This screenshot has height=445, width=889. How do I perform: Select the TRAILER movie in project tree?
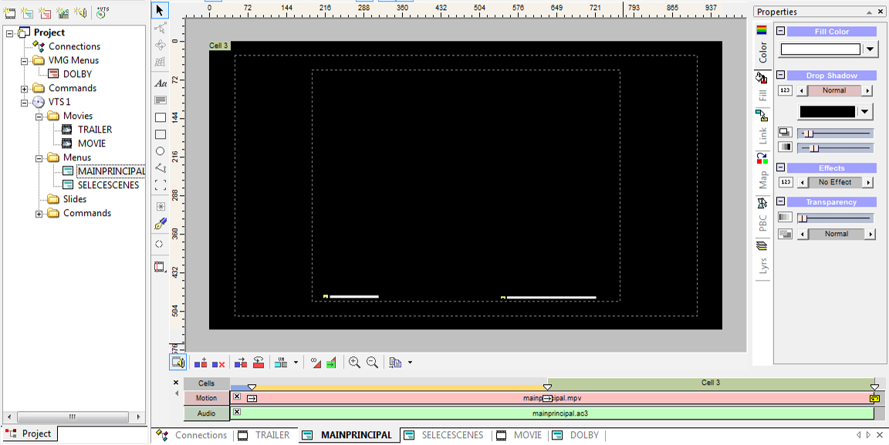click(x=94, y=130)
